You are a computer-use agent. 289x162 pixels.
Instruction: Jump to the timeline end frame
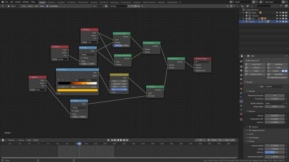point(127,140)
